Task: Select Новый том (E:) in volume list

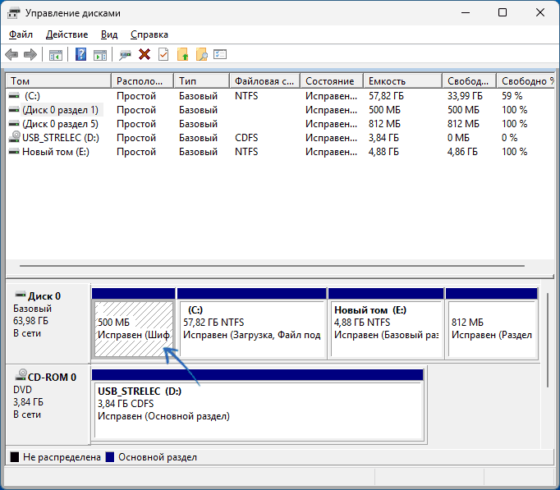Action: pos(280,151)
